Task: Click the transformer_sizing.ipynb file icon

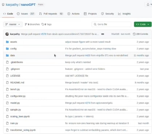Action: pyautogui.click(x=7, y=130)
